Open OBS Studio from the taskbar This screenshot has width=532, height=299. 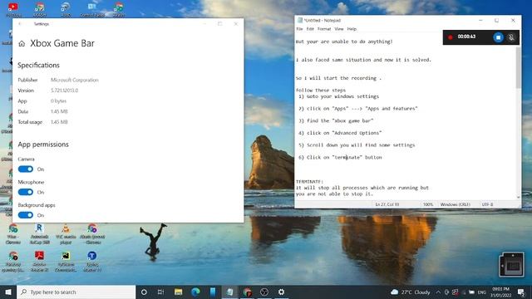point(264,292)
